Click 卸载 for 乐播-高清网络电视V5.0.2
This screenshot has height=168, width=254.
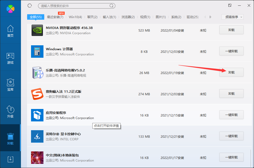pyautogui.click(x=231, y=72)
